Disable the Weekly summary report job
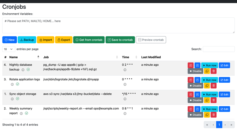The height and width of the screenshot is (133, 237). point(195,115)
